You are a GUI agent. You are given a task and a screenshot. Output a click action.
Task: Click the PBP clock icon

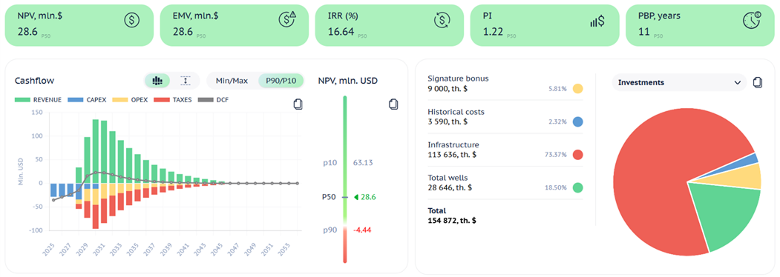click(752, 20)
